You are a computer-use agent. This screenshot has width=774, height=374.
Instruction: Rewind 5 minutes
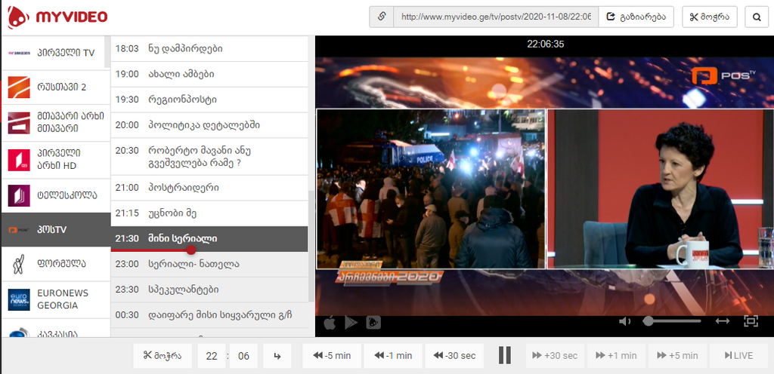pos(333,356)
